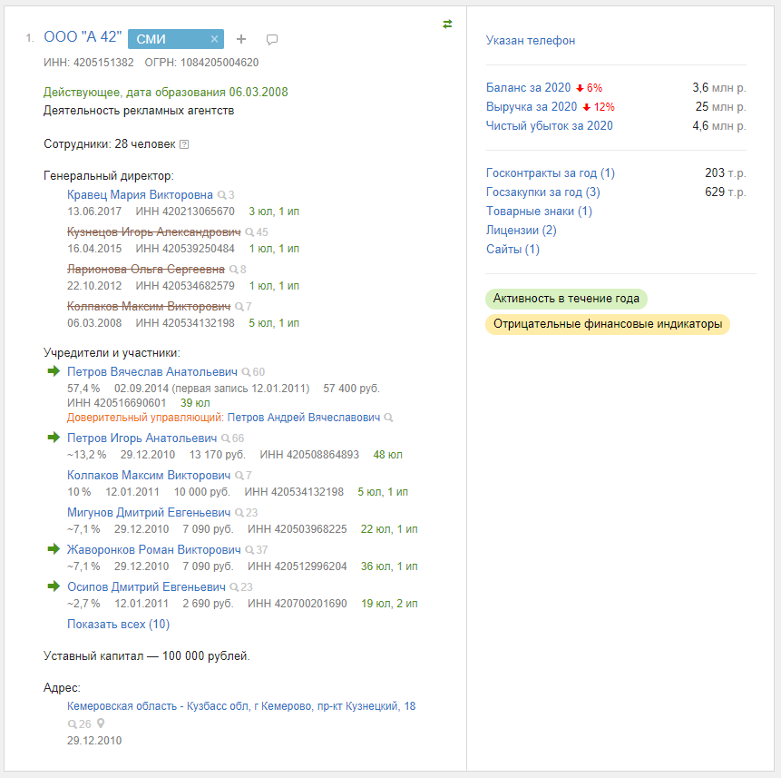Expand Показать всех (10) founders list
The image size is (781, 778).
(119, 625)
